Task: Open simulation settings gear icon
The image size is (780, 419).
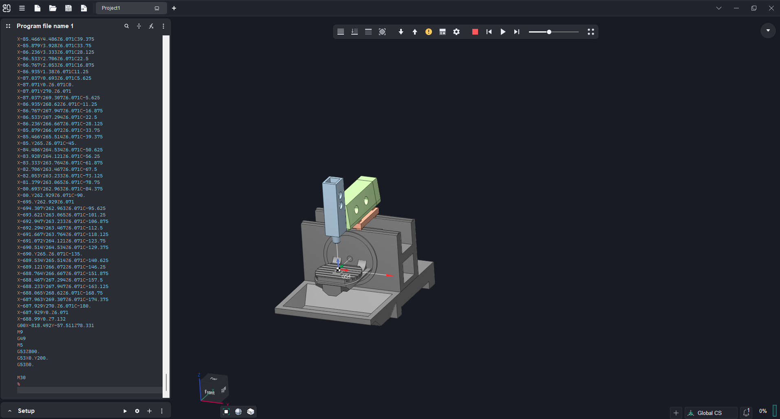Action: tap(456, 32)
